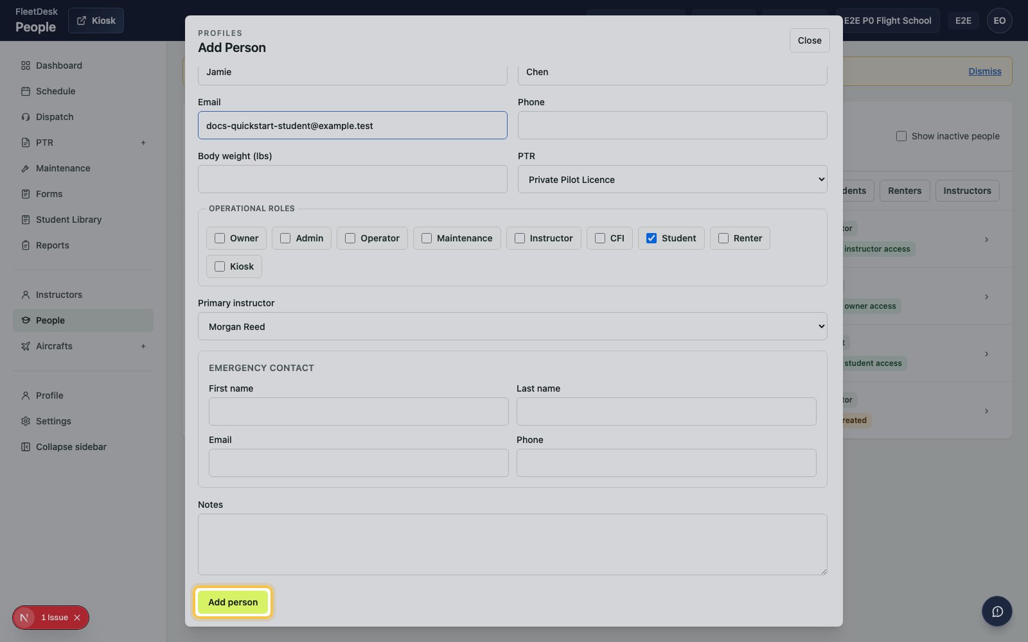This screenshot has width=1028, height=642.
Task: Check the CFI role checkbox
Action: (600, 238)
